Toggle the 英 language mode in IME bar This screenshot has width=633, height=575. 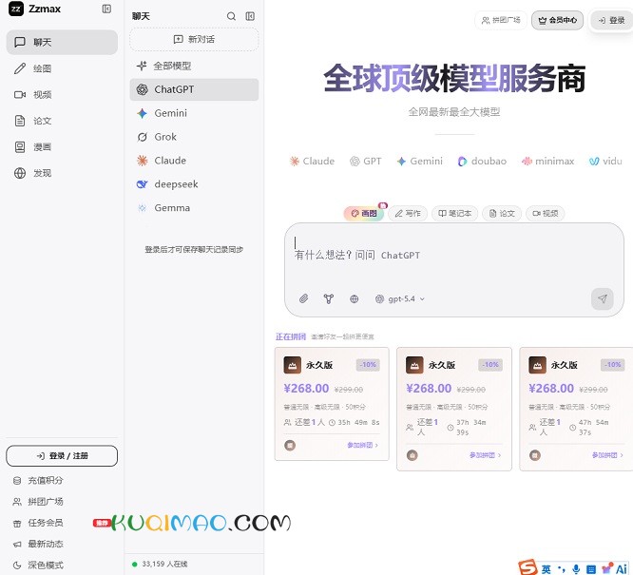point(547,569)
